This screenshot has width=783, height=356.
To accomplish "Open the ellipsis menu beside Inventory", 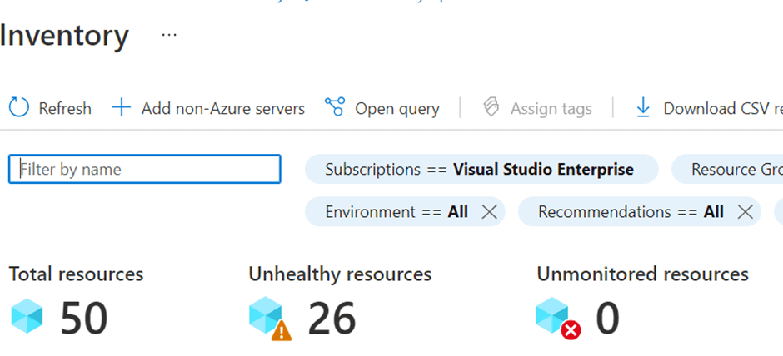I will tap(169, 36).
